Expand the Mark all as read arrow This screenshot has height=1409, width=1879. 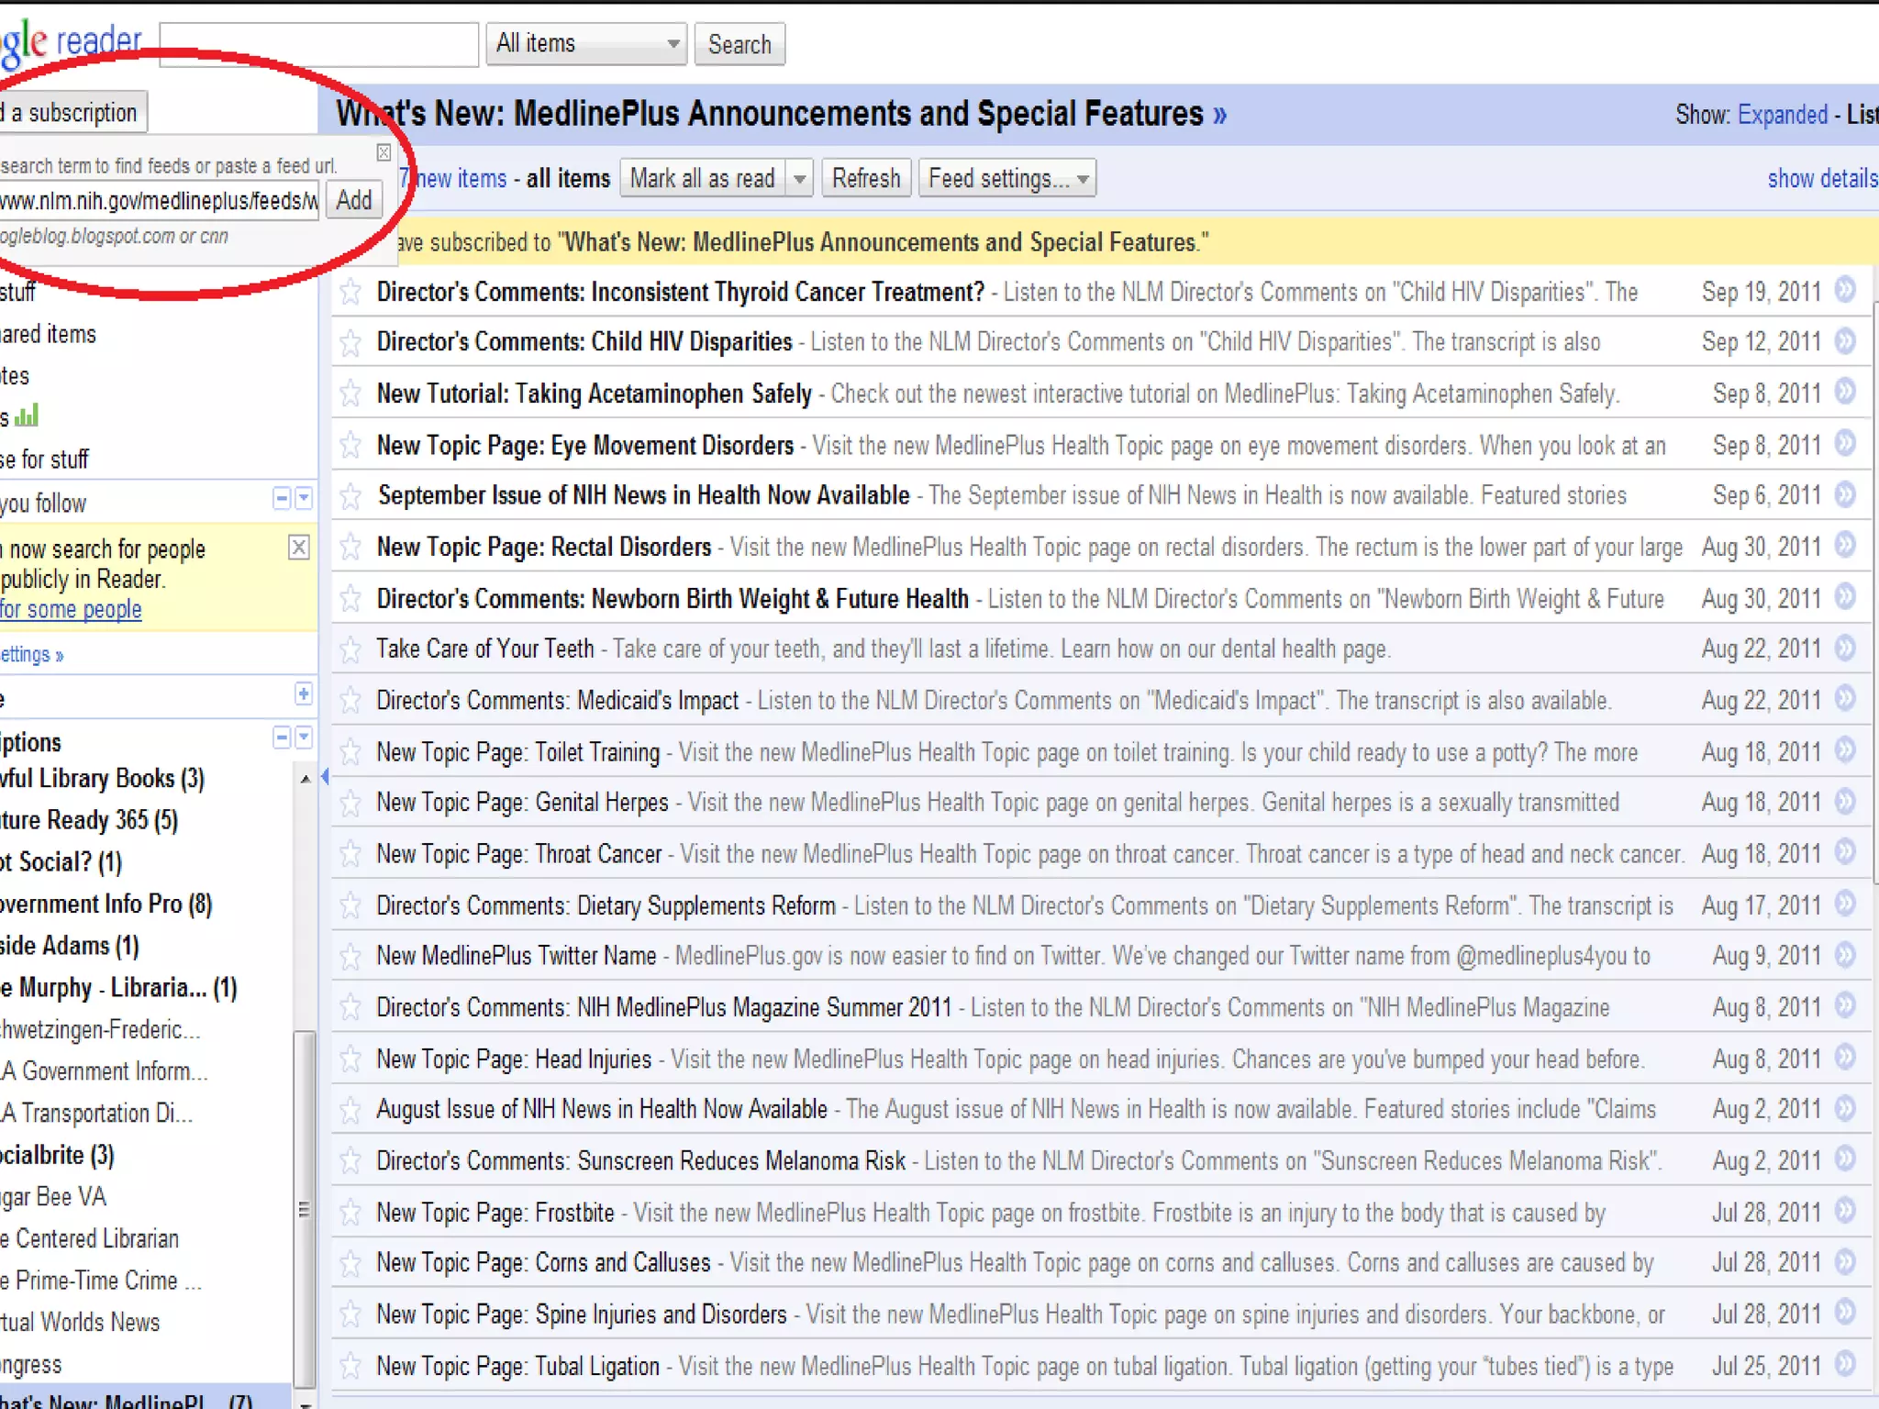[800, 179]
